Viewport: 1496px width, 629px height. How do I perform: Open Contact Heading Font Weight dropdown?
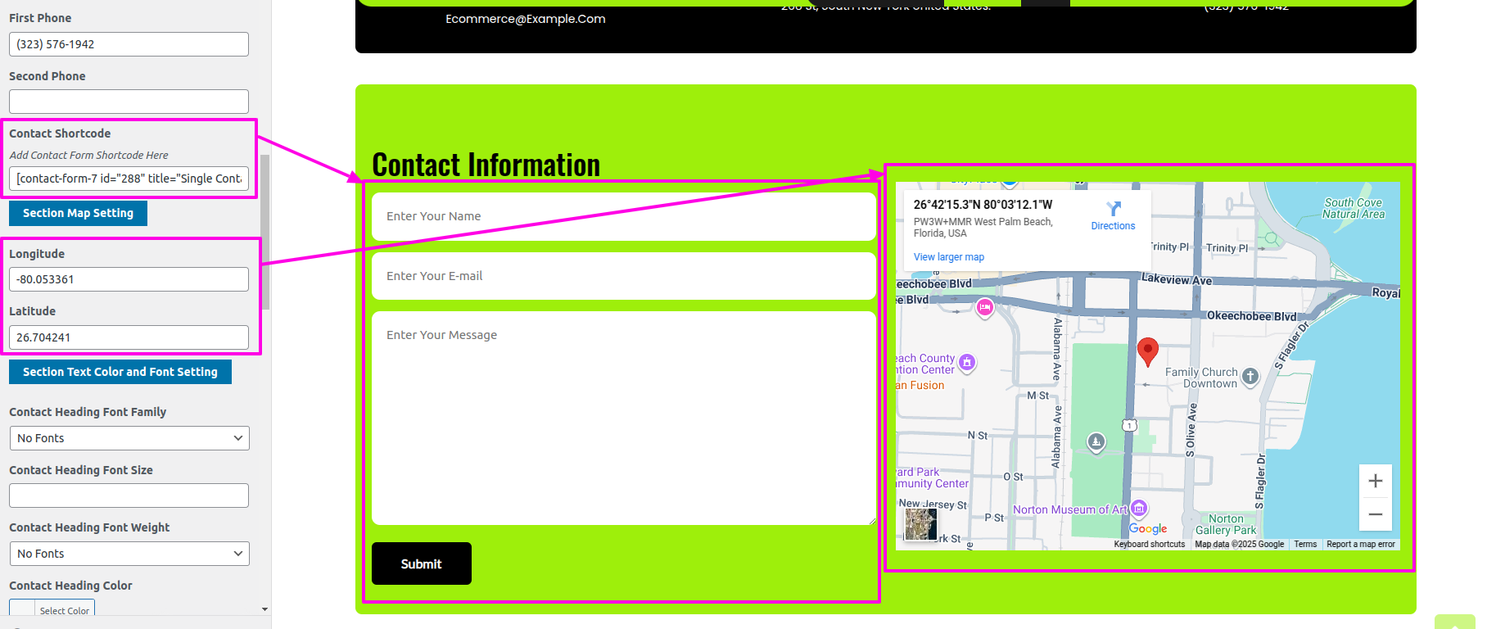[129, 554]
